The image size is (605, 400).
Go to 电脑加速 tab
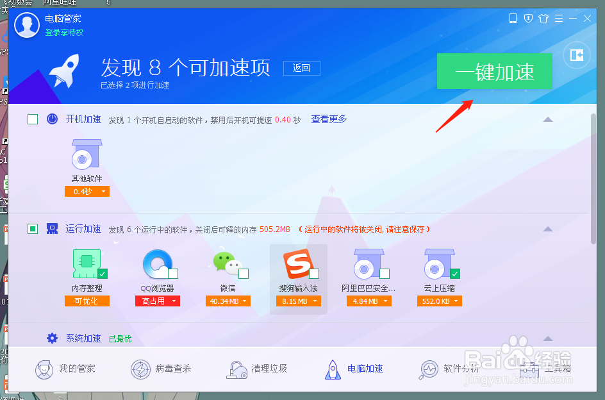[x=354, y=369]
